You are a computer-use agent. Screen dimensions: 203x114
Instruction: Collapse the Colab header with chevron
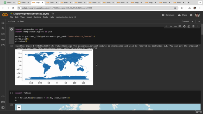point(199,22)
